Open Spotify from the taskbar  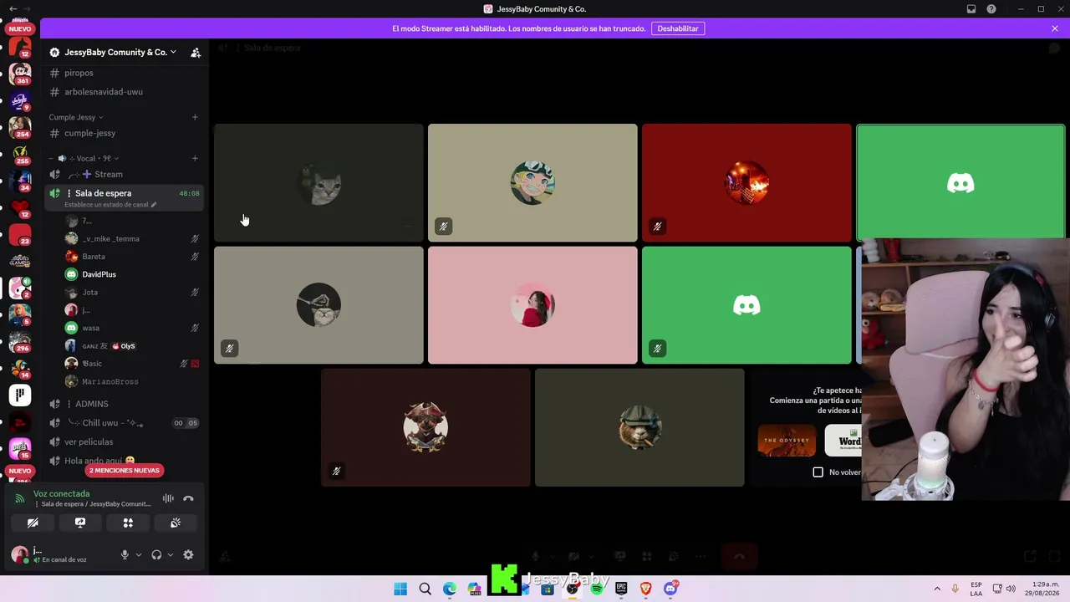pos(597,589)
